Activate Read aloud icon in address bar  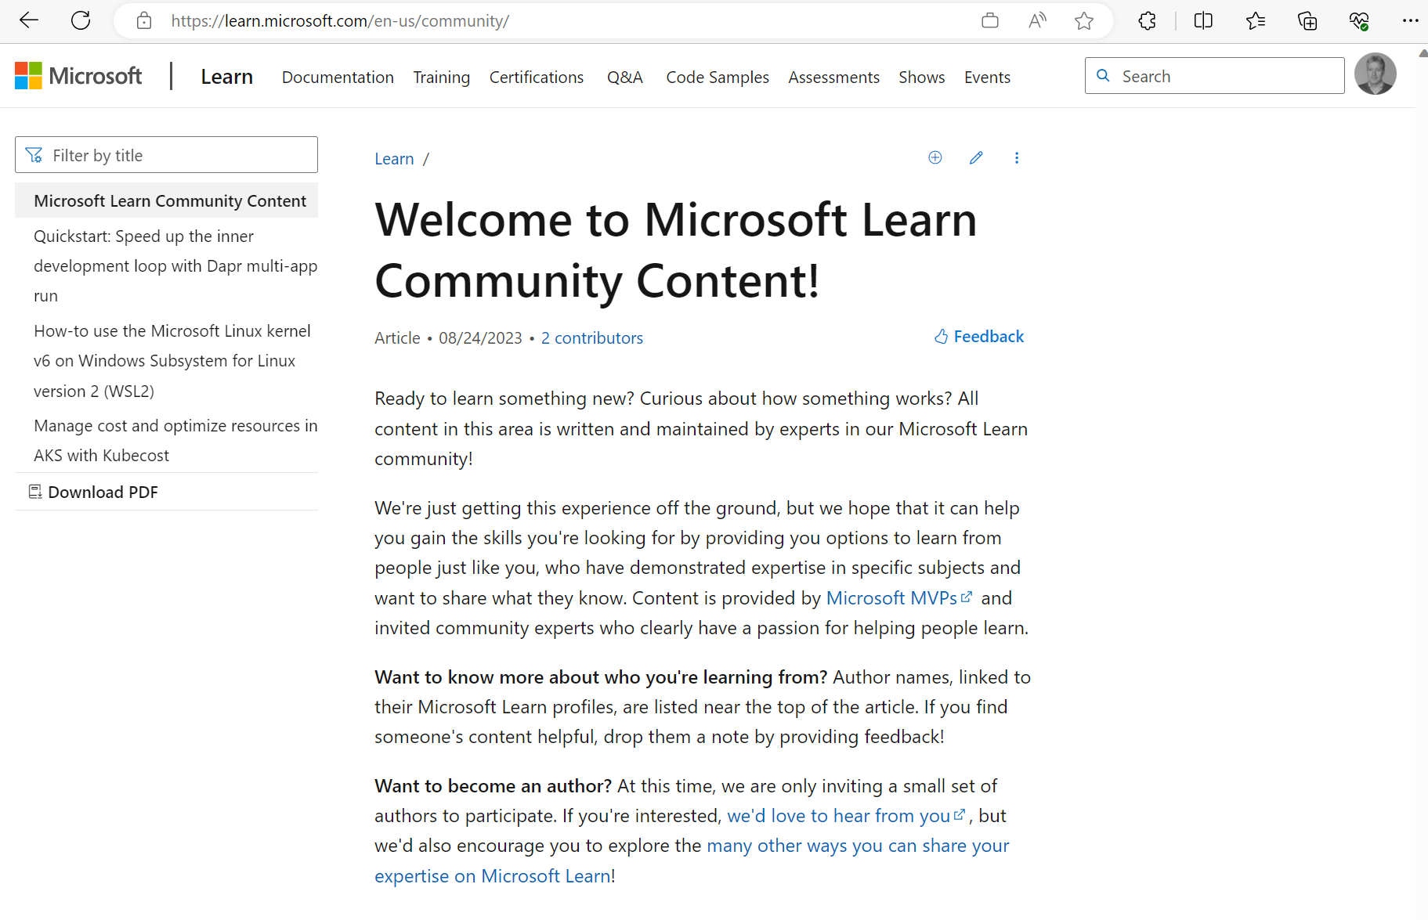pyautogui.click(x=1037, y=20)
